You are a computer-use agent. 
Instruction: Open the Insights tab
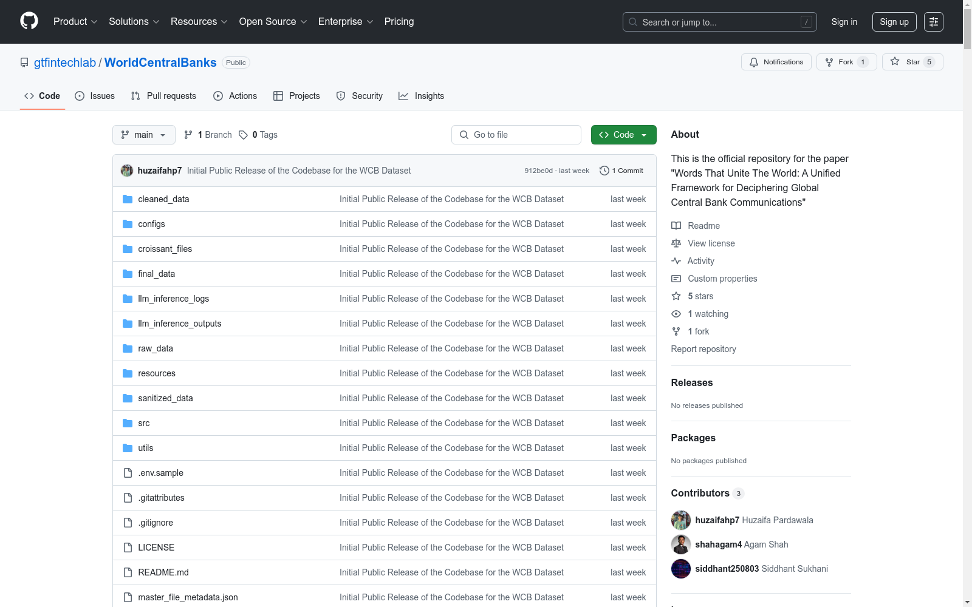point(422,96)
